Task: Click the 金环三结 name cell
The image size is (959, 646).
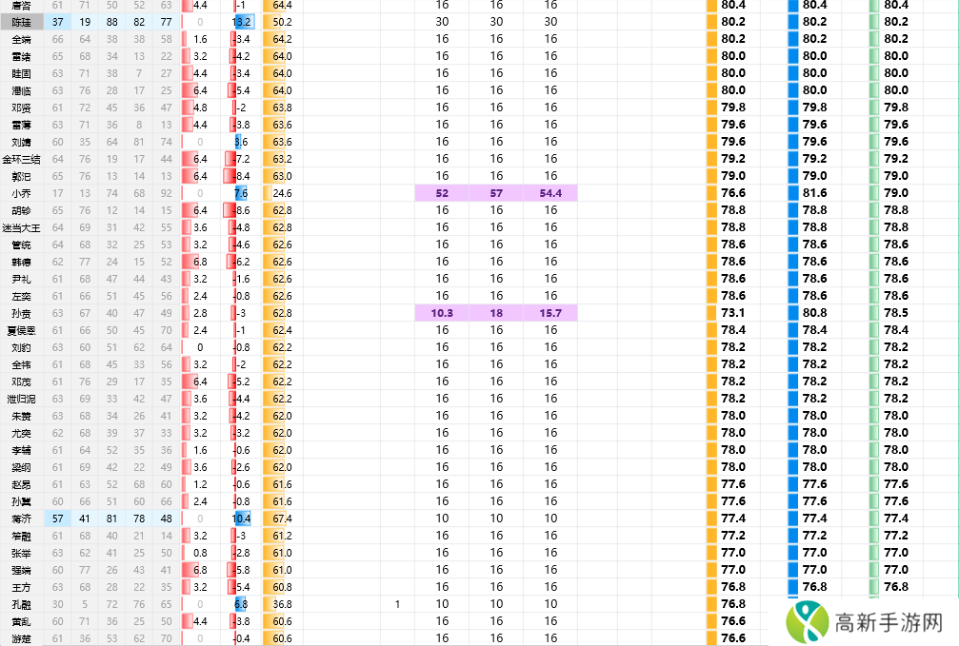Action: [21, 159]
